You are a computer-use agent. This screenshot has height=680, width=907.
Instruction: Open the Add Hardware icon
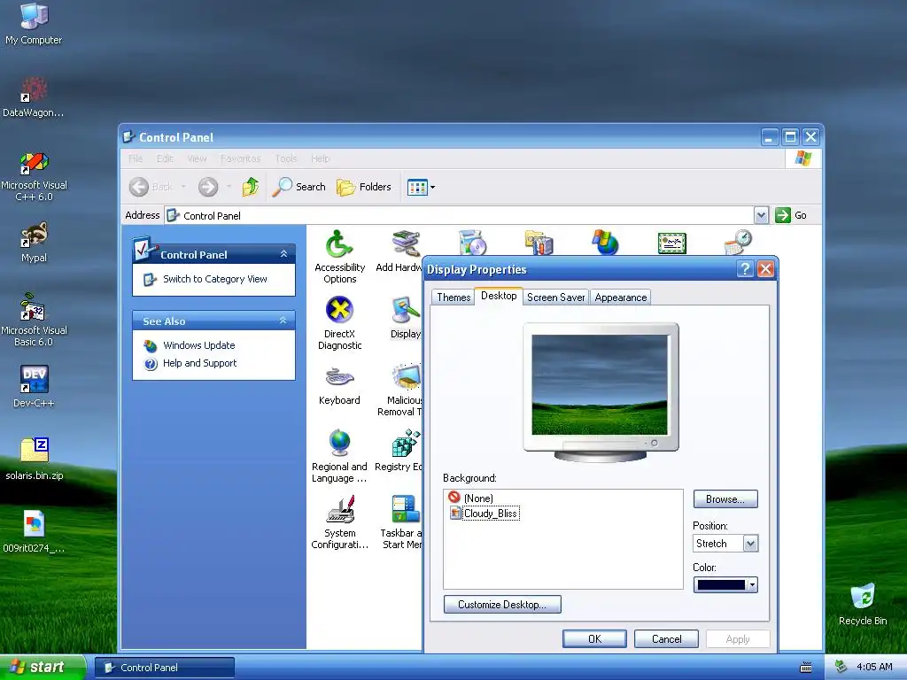(399, 251)
